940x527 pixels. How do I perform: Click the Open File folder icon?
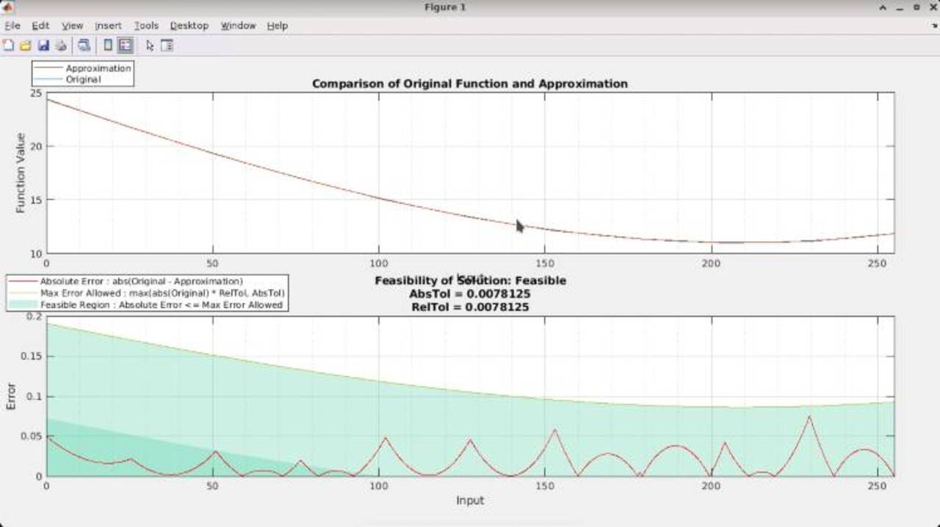[26, 46]
